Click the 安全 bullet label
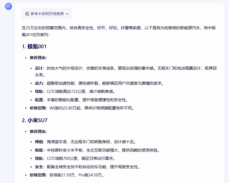Image resolution: width=229 pixels, height=183 pixels. (39, 167)
